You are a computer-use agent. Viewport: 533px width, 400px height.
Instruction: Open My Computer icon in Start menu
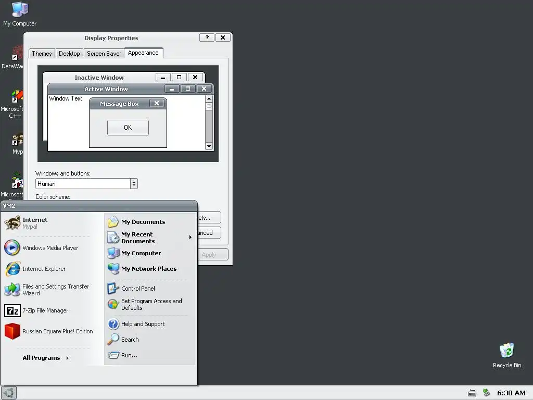[113, 253]
